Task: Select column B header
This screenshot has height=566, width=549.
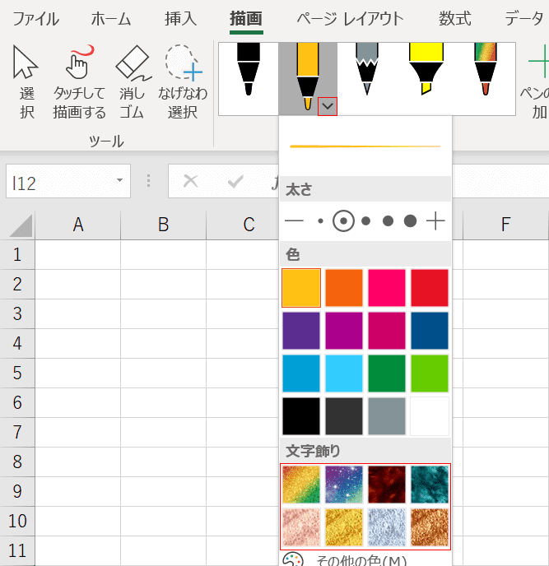Action: (x=163, y=225)
